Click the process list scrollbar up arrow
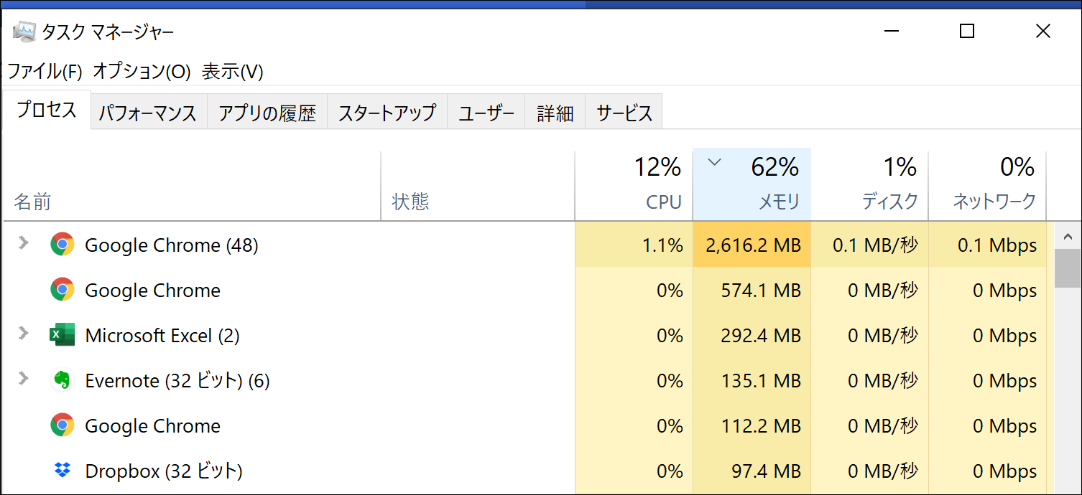Viewport: 1082px width, 495px height. (1068, 236)
